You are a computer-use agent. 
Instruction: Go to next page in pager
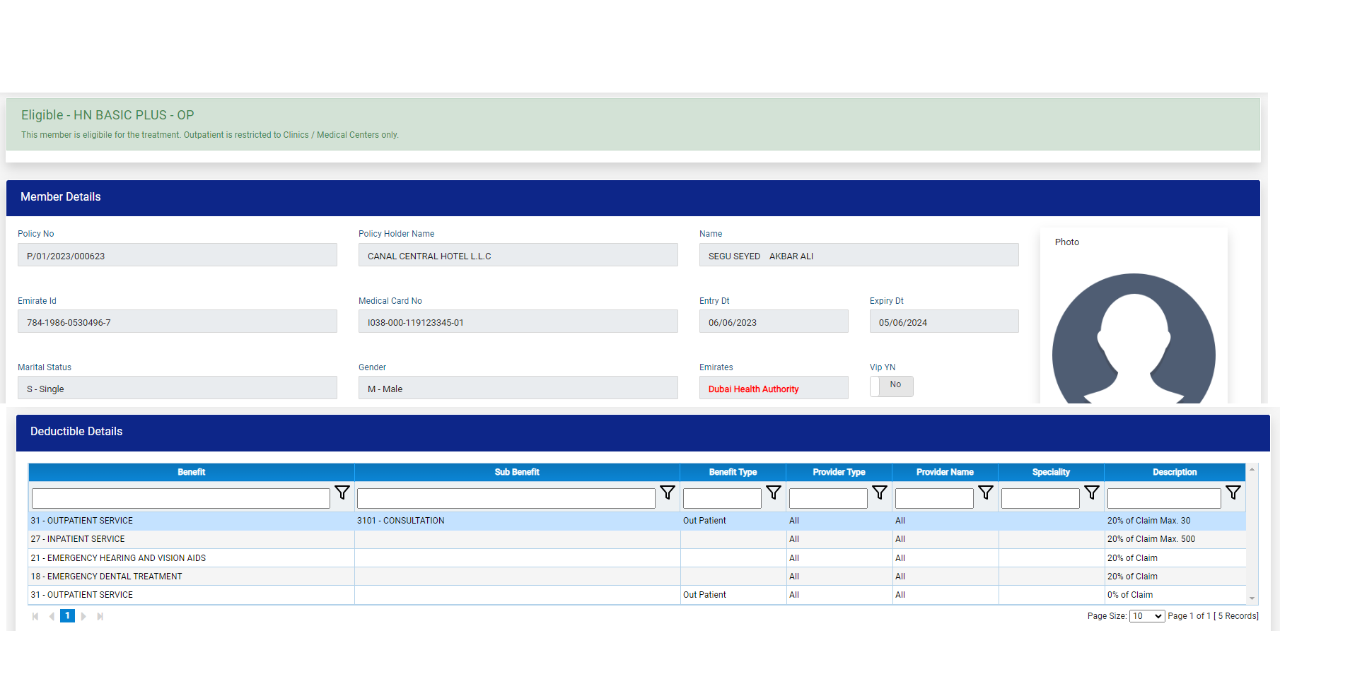(83, 616)
